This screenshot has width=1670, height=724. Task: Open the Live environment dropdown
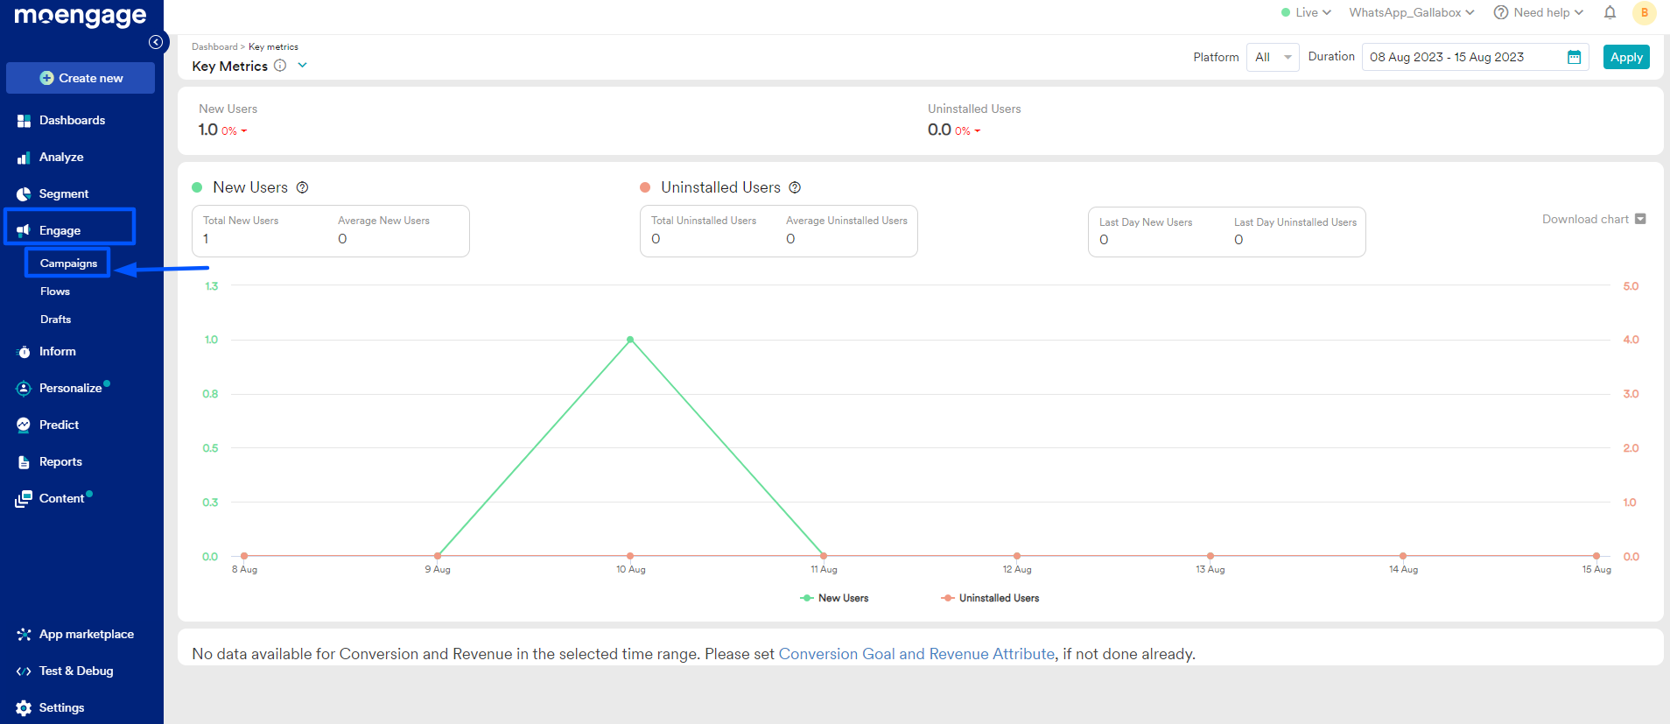click(x=1306, y=12)
